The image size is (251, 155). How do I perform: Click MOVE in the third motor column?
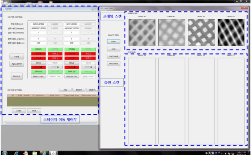[71, 63]
